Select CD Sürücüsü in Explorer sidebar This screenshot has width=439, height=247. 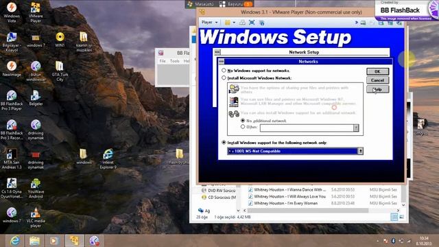click(x=218, y=197)
